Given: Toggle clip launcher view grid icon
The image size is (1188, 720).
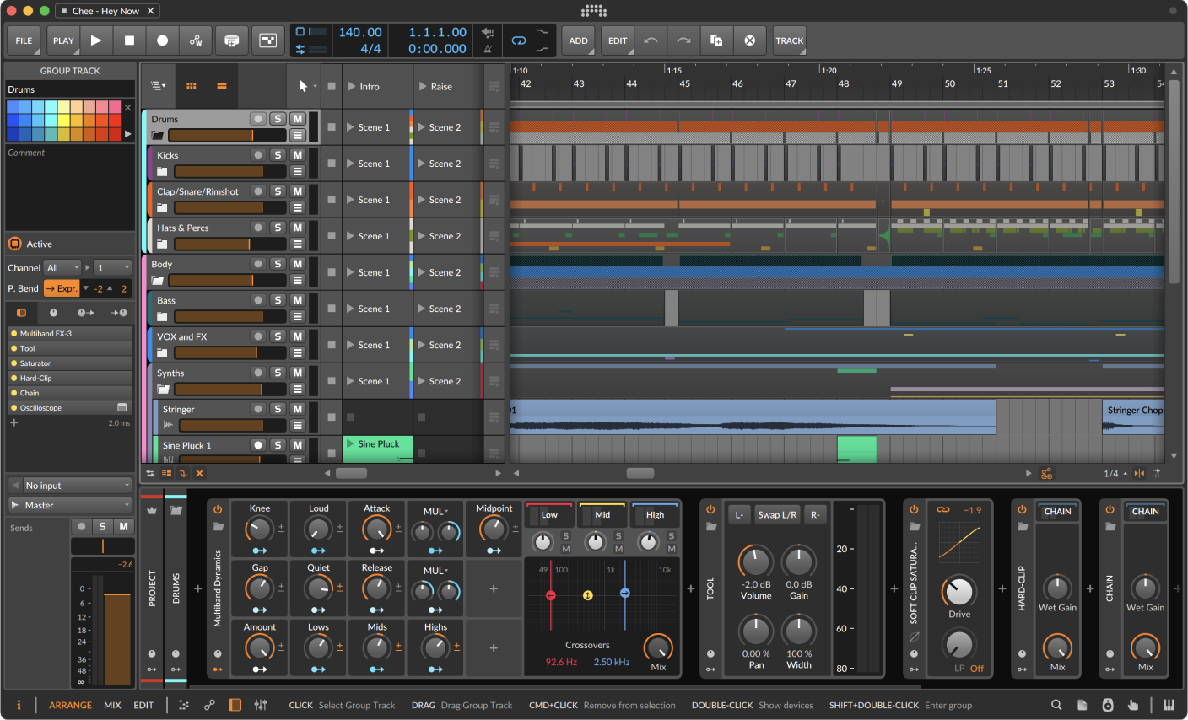Looking at the screenshot, I should [192, 86].
